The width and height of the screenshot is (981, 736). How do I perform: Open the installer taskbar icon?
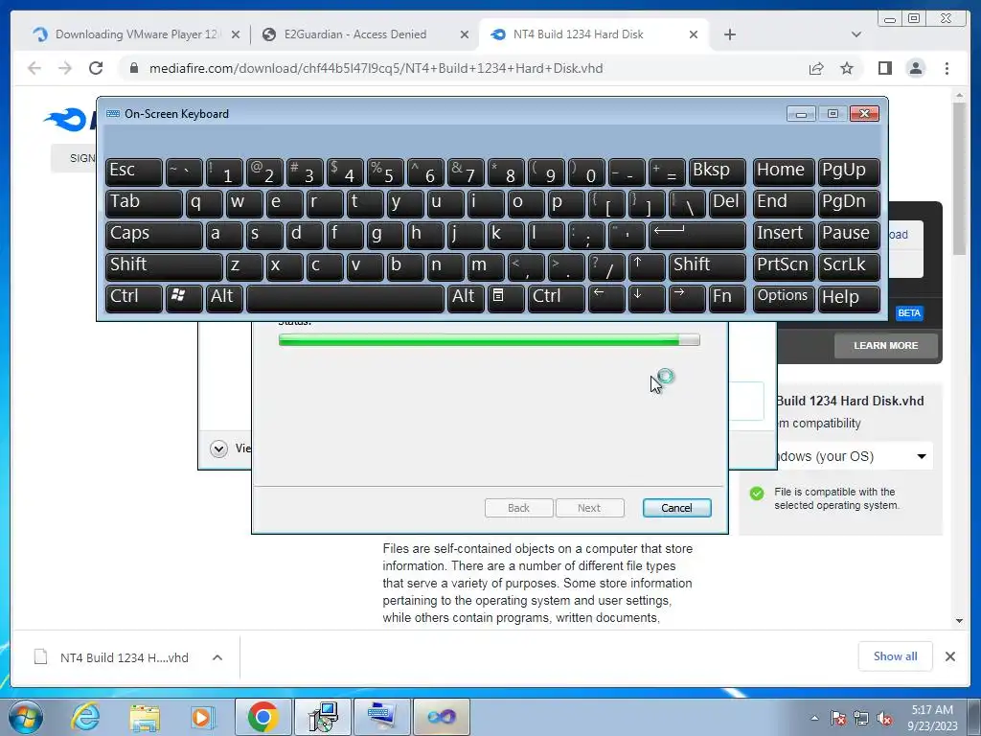[x=324, y=717]
